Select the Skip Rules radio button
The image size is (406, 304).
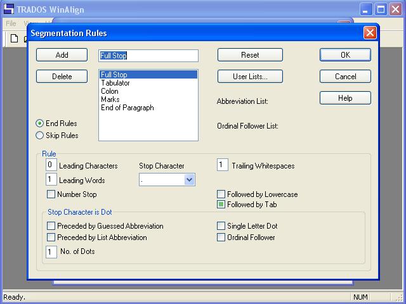[x=40, y=136]
